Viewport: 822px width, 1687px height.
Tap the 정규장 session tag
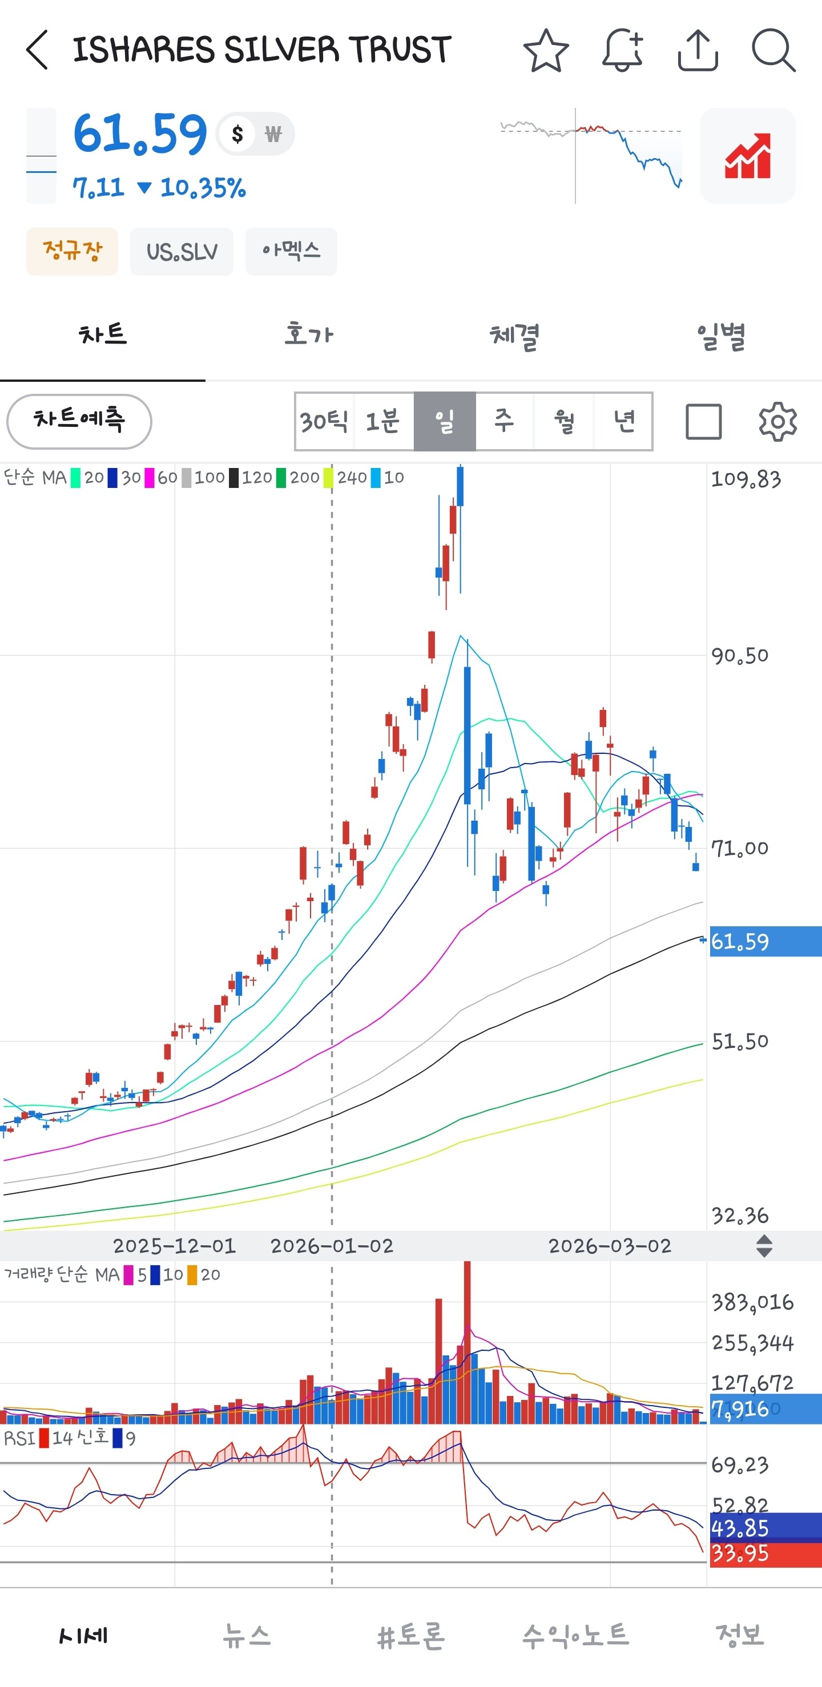72,252
